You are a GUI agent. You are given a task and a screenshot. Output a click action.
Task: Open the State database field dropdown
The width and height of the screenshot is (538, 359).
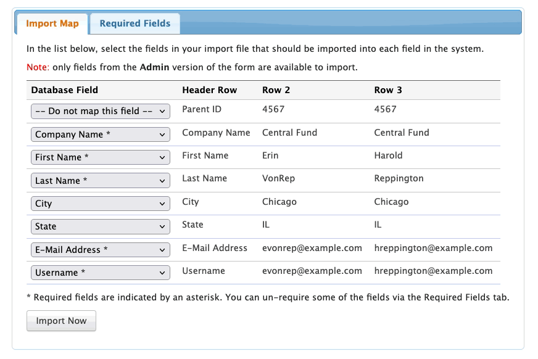coord(100,226)
